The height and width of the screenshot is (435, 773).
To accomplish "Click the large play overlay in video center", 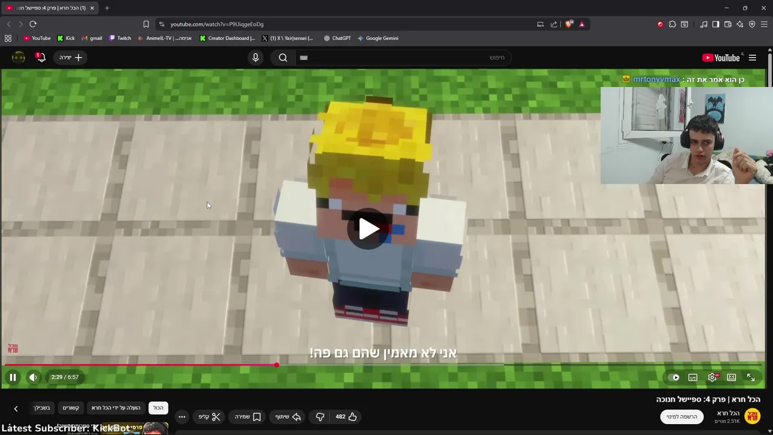I will [x=368, y=228].
